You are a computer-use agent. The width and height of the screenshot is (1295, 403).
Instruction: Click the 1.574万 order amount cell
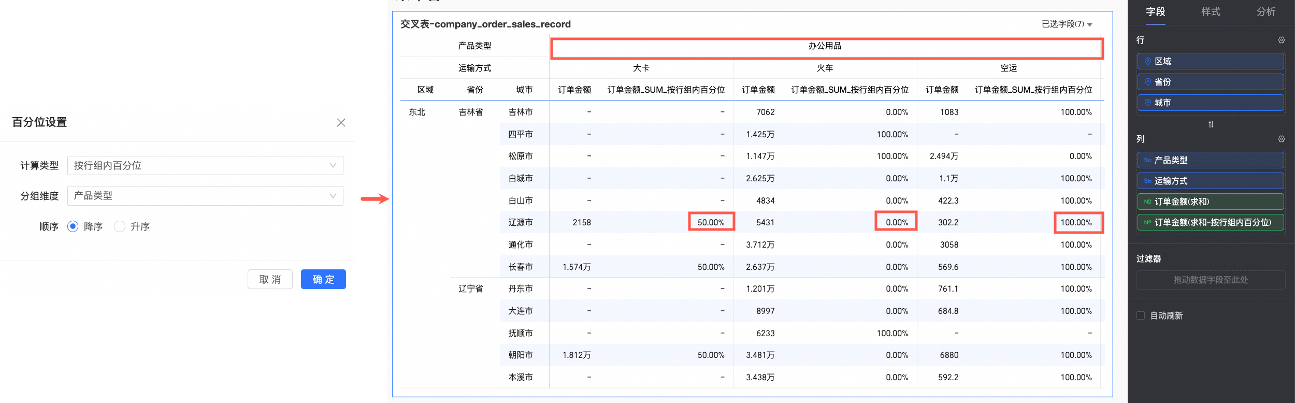(577, 267)
